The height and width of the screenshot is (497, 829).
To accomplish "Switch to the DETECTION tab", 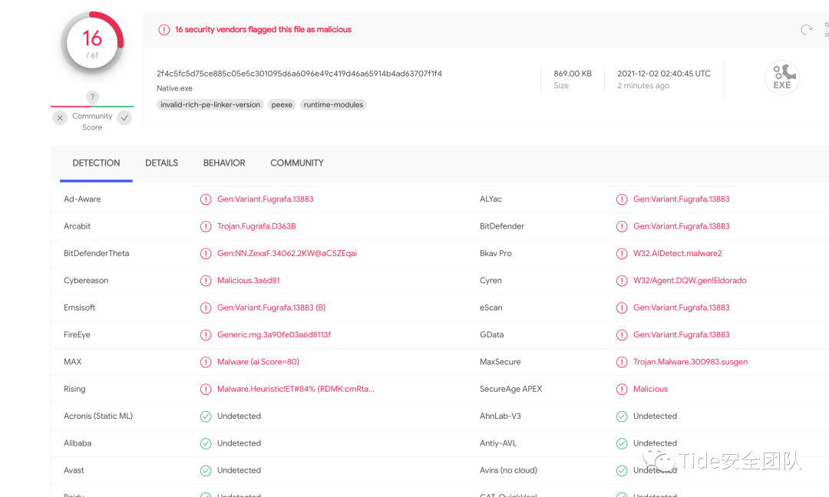I will tap(96, 163).
